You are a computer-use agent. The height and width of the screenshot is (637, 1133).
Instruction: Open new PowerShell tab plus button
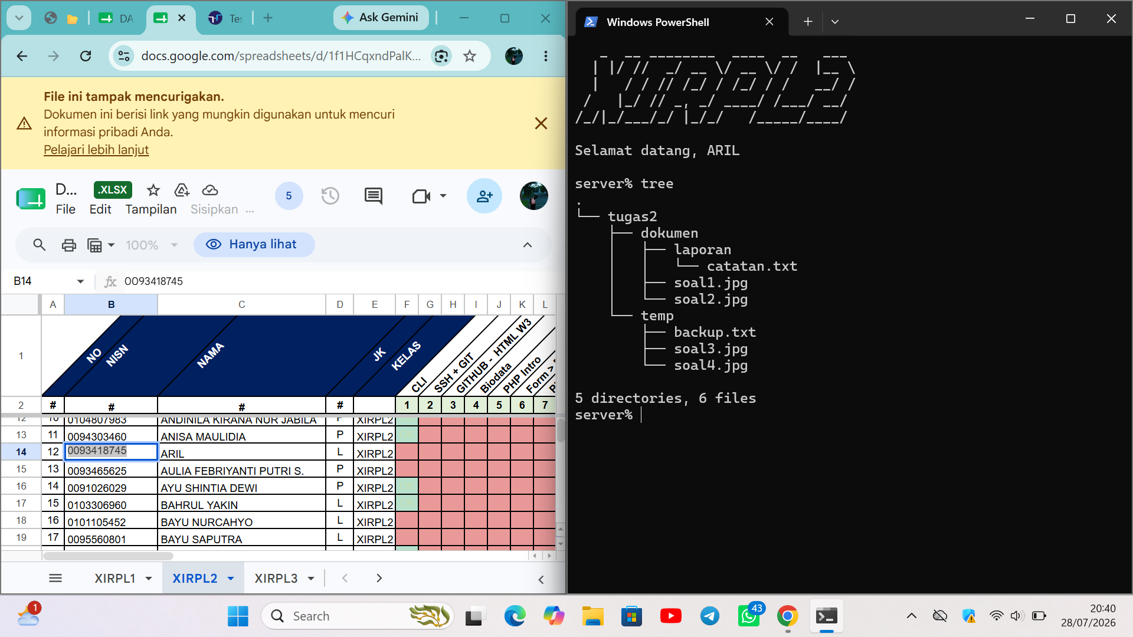tap(808, 22)
